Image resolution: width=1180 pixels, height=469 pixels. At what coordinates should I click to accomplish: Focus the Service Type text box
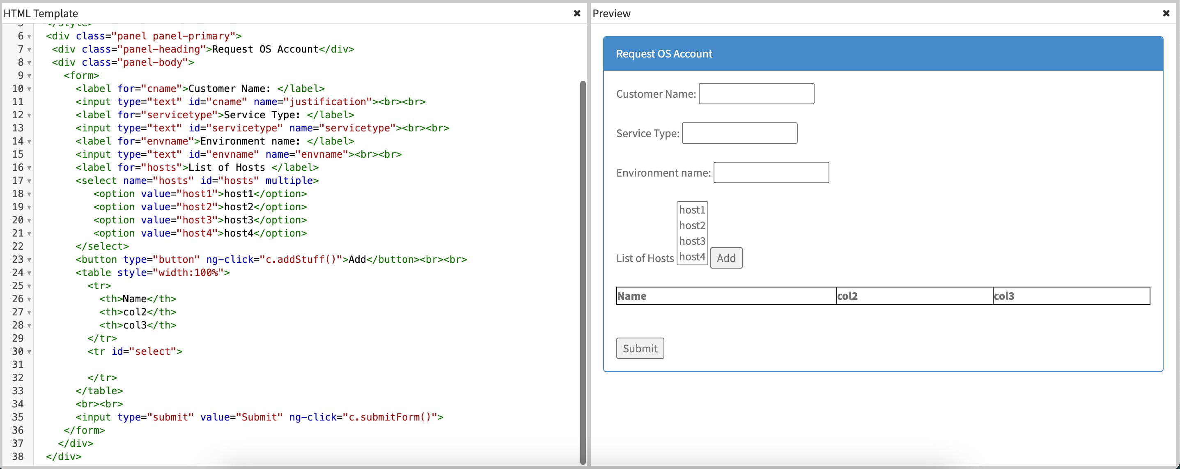tap(739, 133)
